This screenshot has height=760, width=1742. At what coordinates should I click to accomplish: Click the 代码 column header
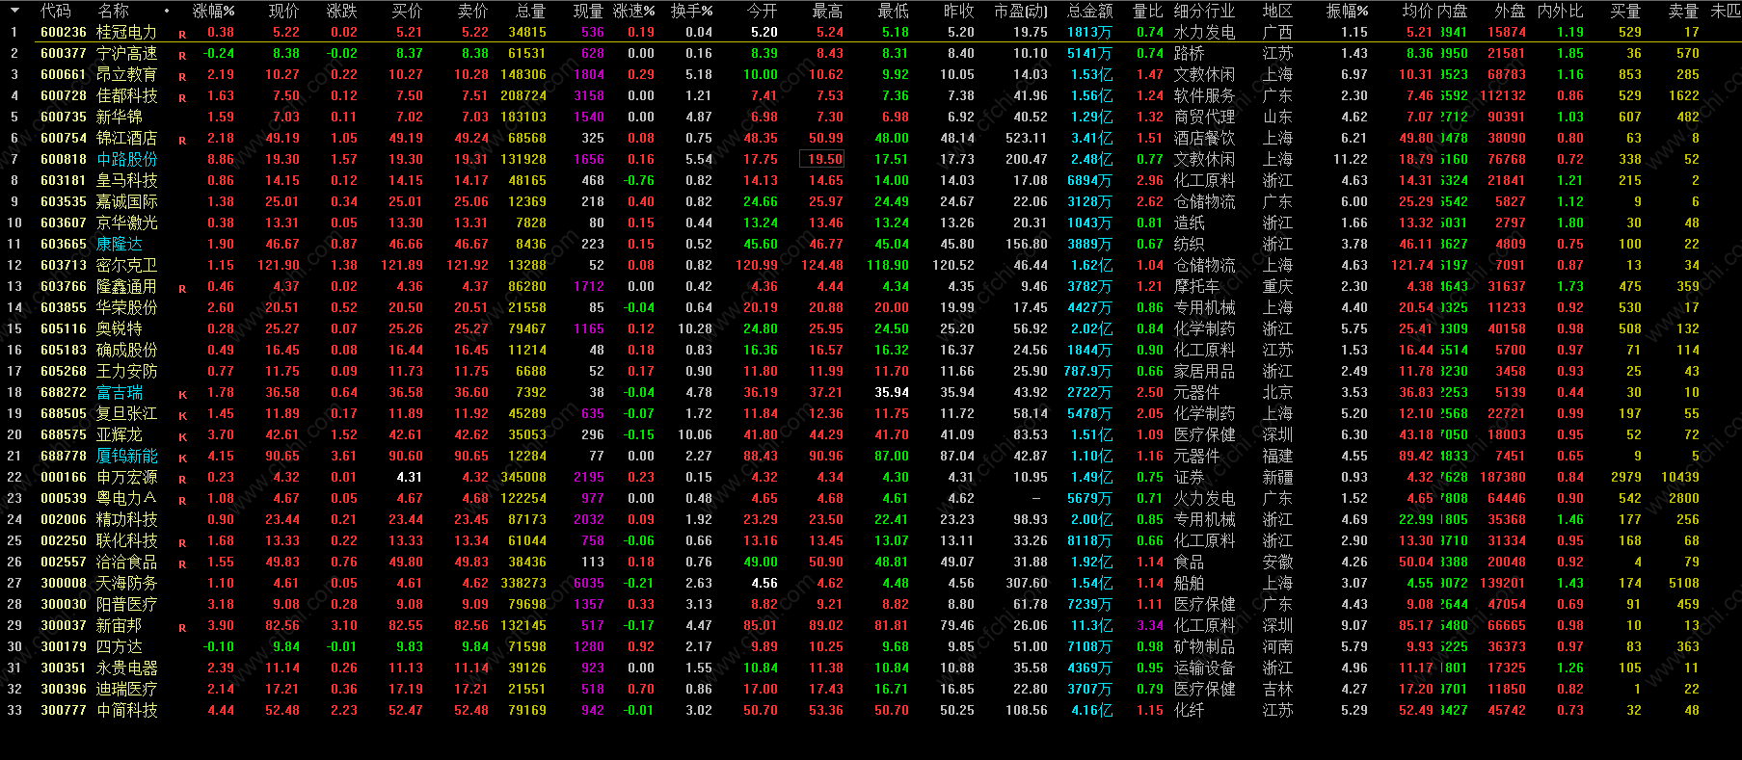[x=56, y=11]
